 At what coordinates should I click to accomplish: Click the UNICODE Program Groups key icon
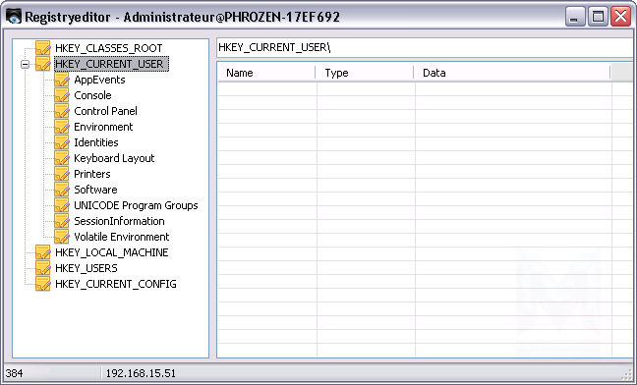(x=62, y=205)
